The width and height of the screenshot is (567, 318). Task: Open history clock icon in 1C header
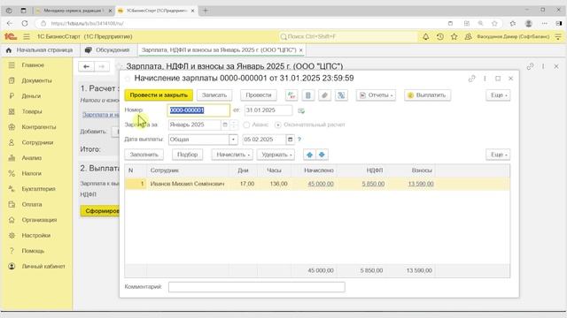point(440,37)
